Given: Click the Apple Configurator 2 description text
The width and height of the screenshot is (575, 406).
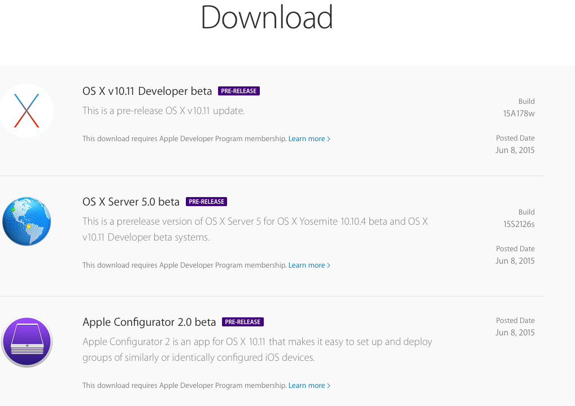Looking at the screenshot, I should [x=257, y=350].
